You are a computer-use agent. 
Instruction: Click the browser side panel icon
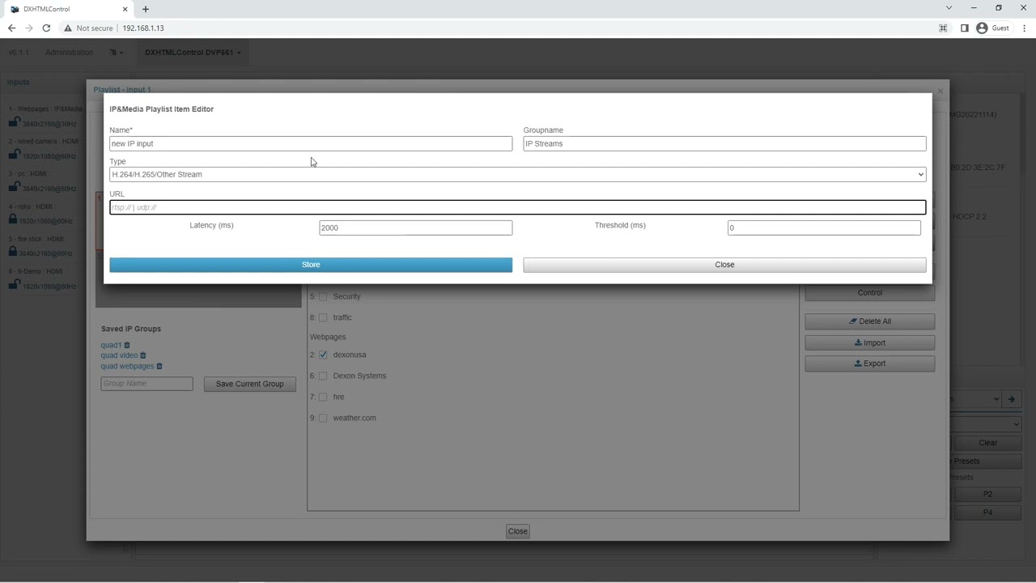tap(964, 28)
